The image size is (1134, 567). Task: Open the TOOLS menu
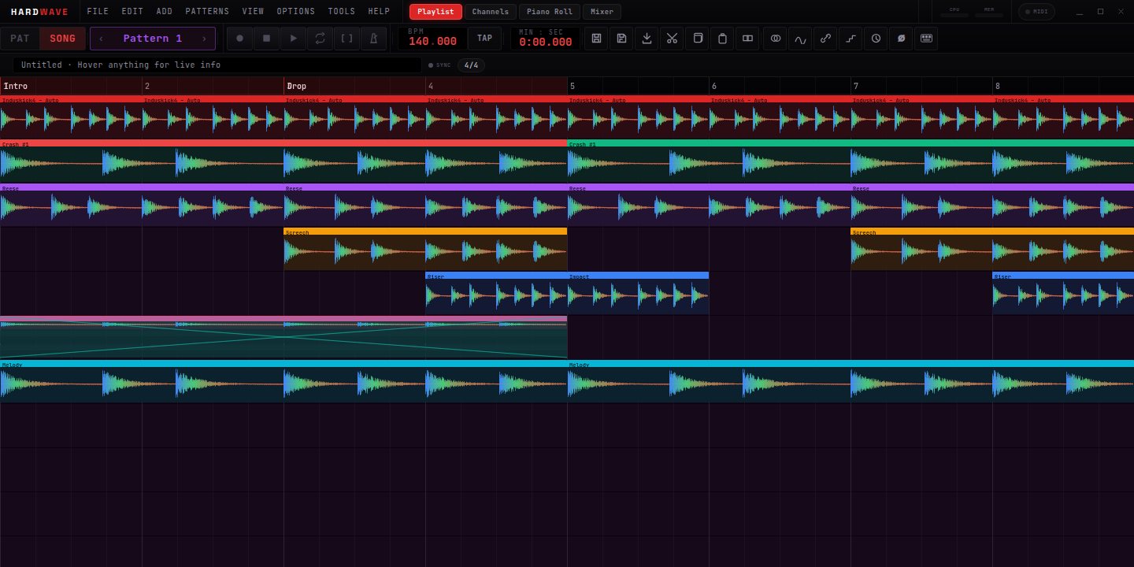point(341,12)
